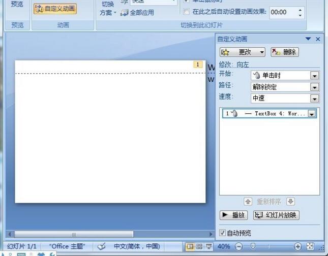Viewport: 328px width, 256px height.
Task: Select the TextBox 4 animation entry
Action: (270, 113)
